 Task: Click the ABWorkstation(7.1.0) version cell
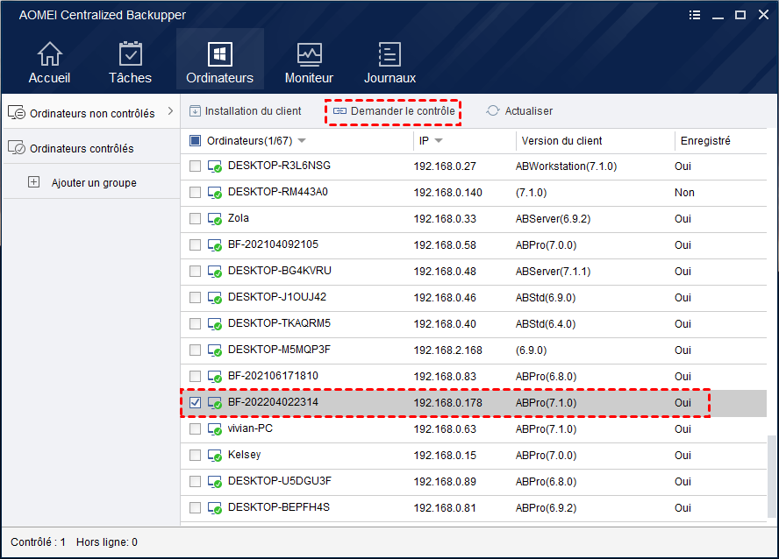pos(567,166)
